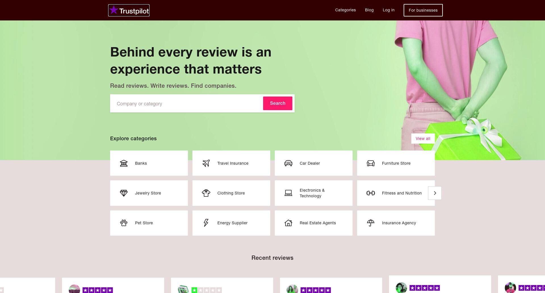545x293 pixels.
Task: Open the Categories menu item
Action: pyautogui.click(x=345, y=10)
